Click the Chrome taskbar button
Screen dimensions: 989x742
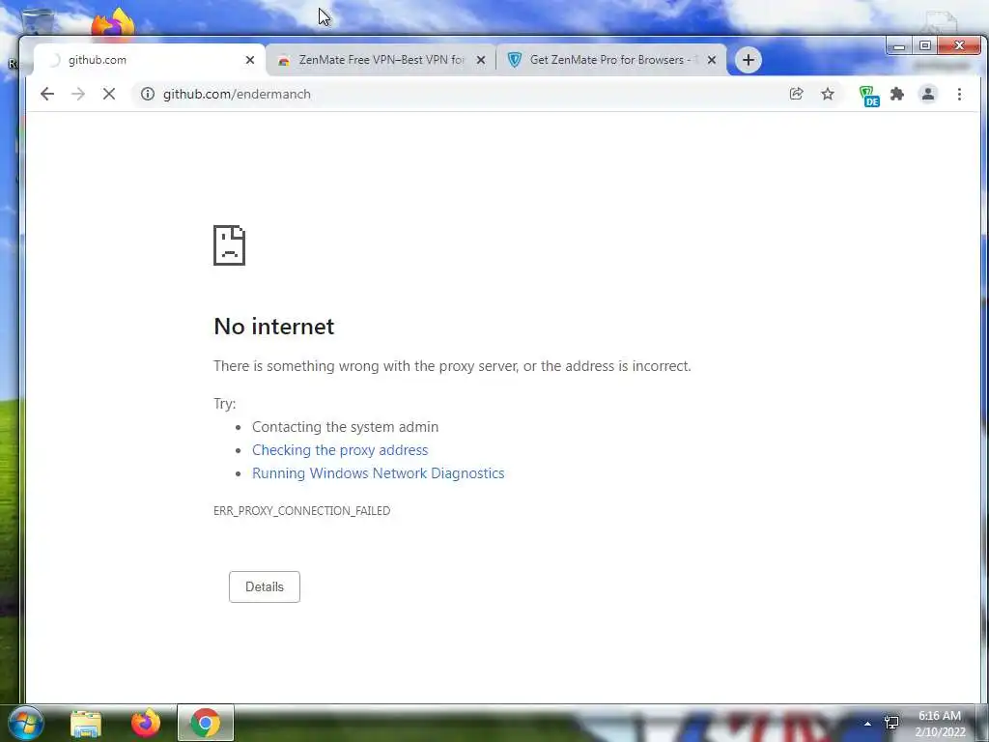[206, 723]
